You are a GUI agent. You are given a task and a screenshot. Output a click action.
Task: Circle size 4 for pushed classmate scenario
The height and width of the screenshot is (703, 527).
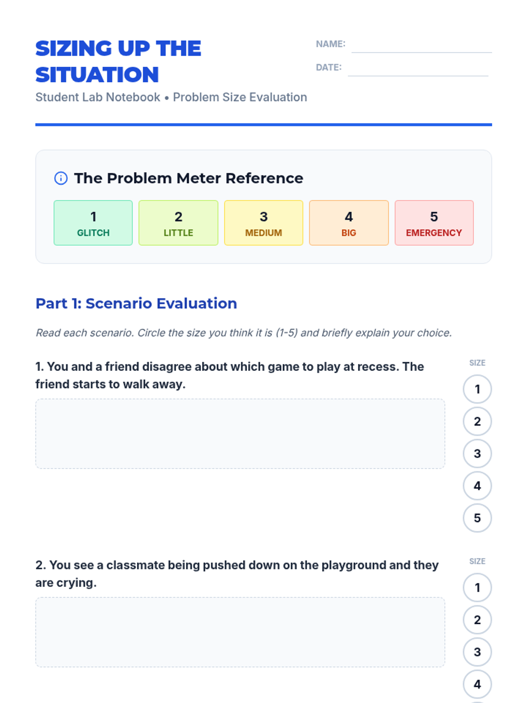point(477,684)
